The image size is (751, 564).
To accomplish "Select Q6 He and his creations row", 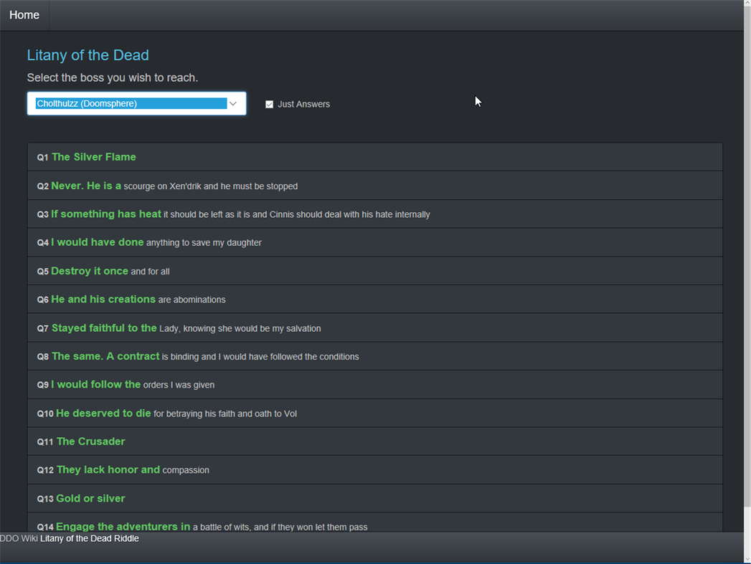I will pyautogui.click(x=375, y=299).
